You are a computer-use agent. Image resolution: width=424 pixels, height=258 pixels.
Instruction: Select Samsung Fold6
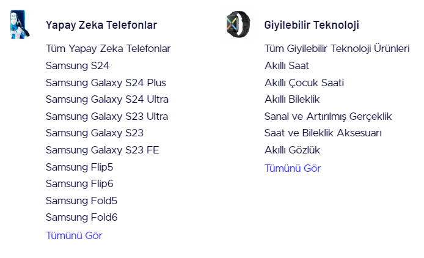(x=81, y=217)
